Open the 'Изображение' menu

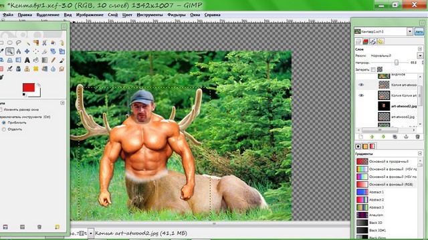90,15
